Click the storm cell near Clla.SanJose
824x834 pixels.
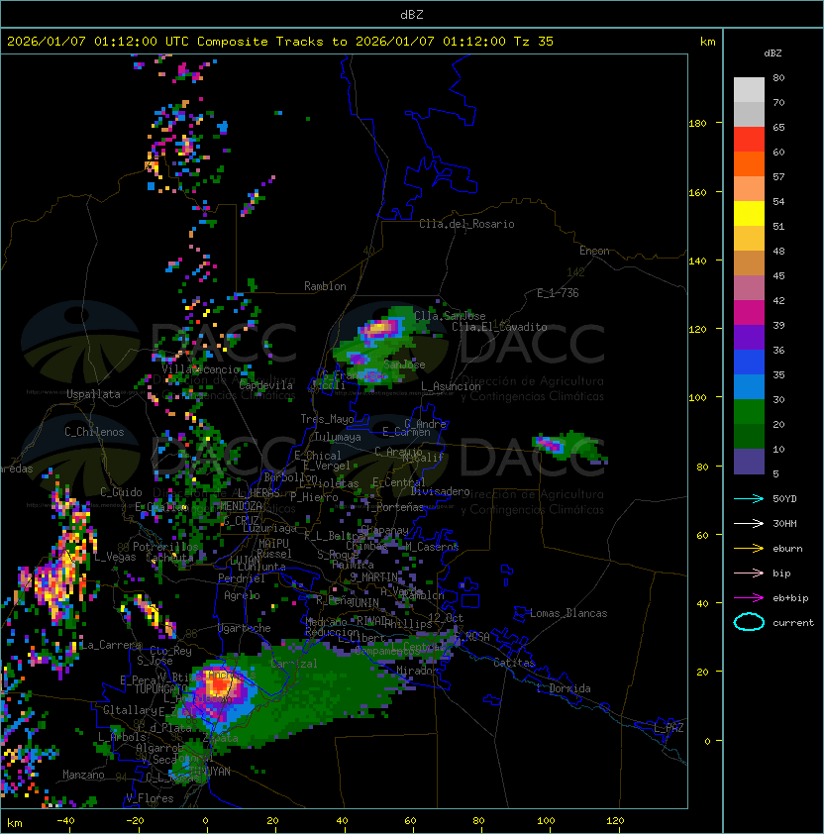380,328
